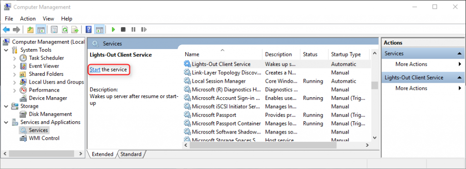The image size is (466, 169).
Task: Open the Properties toolbar icon
Action: tap(54, 30)
